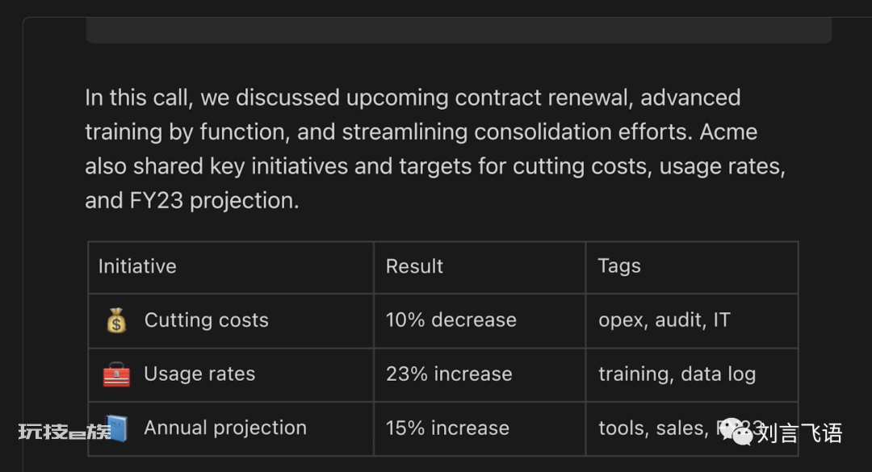
Task: Click the Cutting costs cell text
Action: coord(207,320)
